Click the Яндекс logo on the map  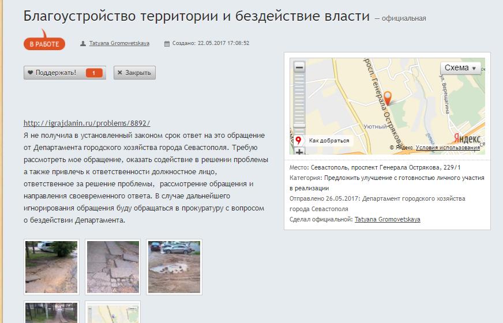coord(467,138)
